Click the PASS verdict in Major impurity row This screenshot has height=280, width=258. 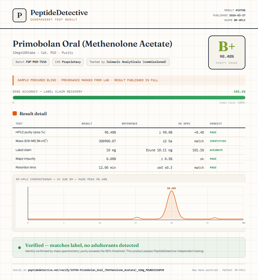click(213, 159)
